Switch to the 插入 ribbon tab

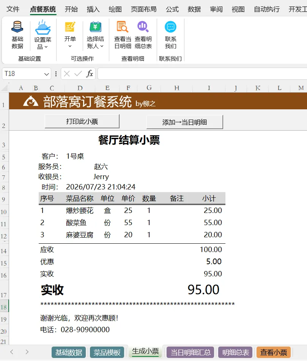click(x=93, y=9)
